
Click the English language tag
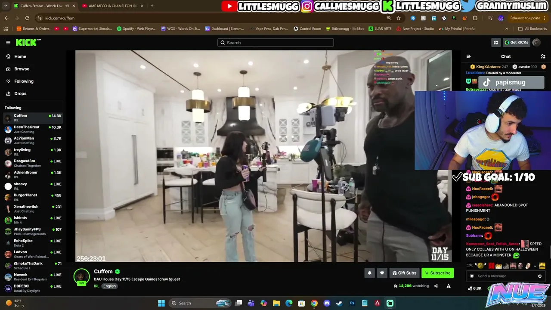point(109,286)
